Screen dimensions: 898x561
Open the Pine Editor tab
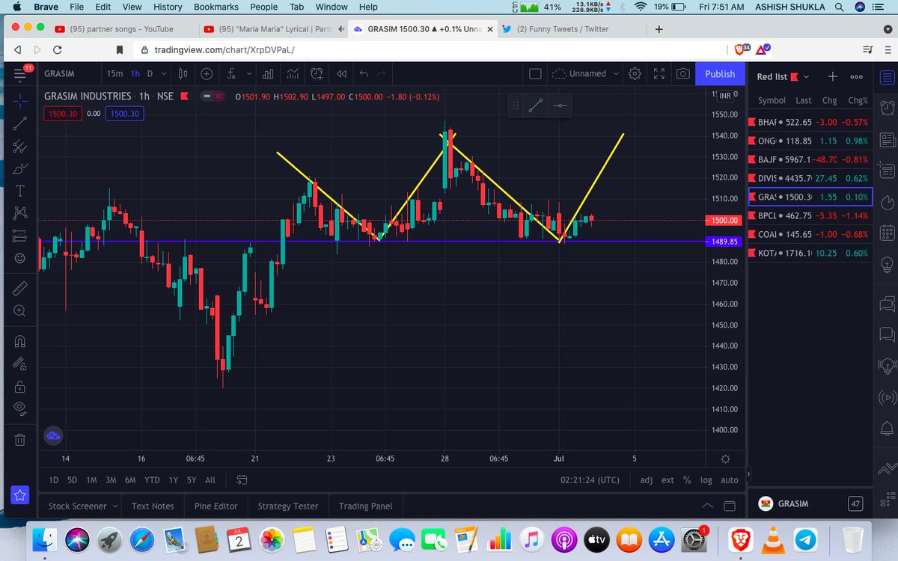coord(216,506)
